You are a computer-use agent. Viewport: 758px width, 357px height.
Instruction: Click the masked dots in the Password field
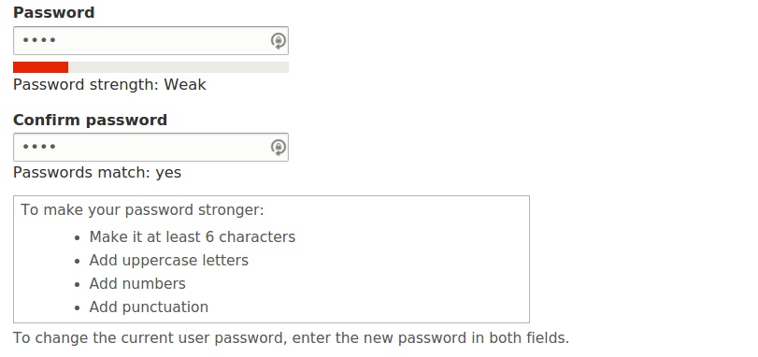pyautogui.click(x=39, y=40)
